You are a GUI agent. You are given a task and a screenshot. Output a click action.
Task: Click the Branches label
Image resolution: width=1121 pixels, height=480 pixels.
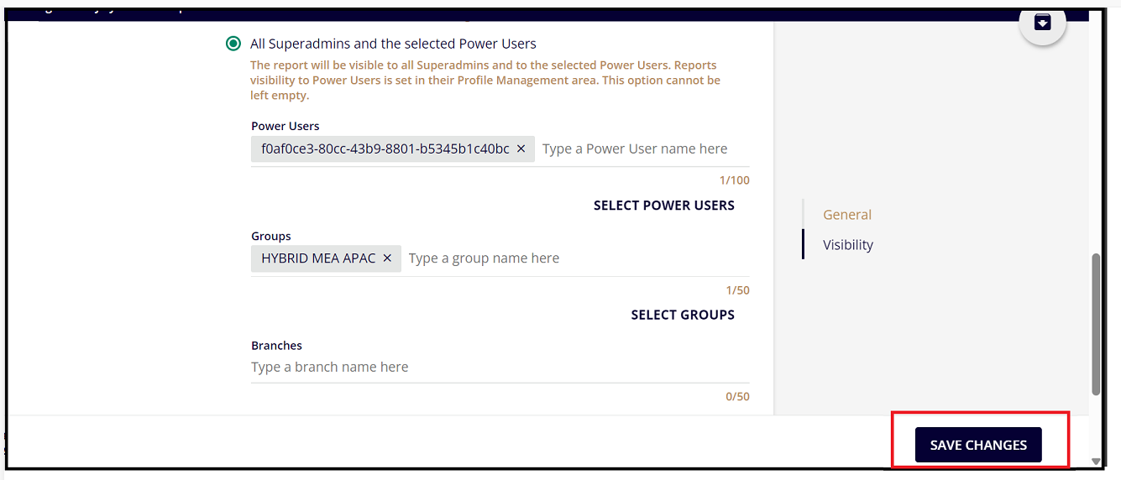[x=276, y=346]
